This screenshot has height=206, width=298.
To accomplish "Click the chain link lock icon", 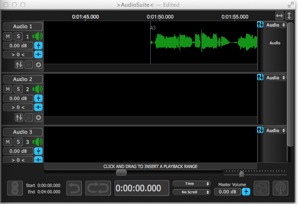I will (x=15, y=188).
